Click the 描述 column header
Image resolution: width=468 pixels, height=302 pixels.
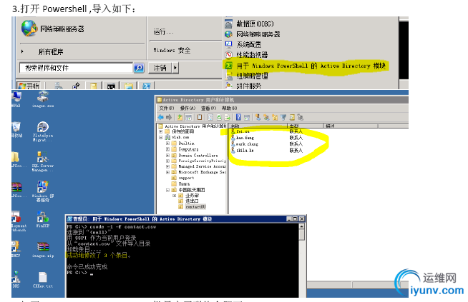(x=351, y=126)
